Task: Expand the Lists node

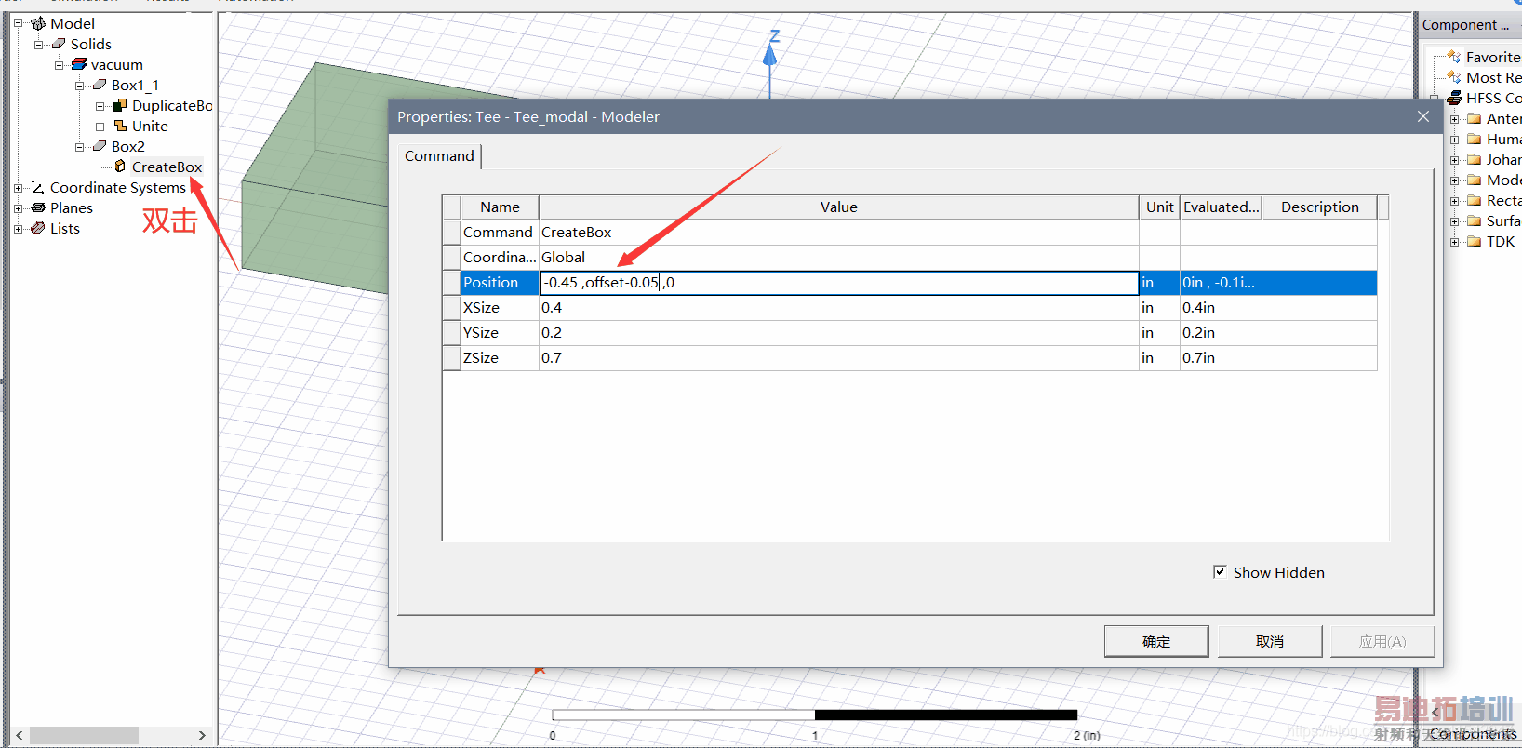Action: pyautogui.click(x=18, y=228)
